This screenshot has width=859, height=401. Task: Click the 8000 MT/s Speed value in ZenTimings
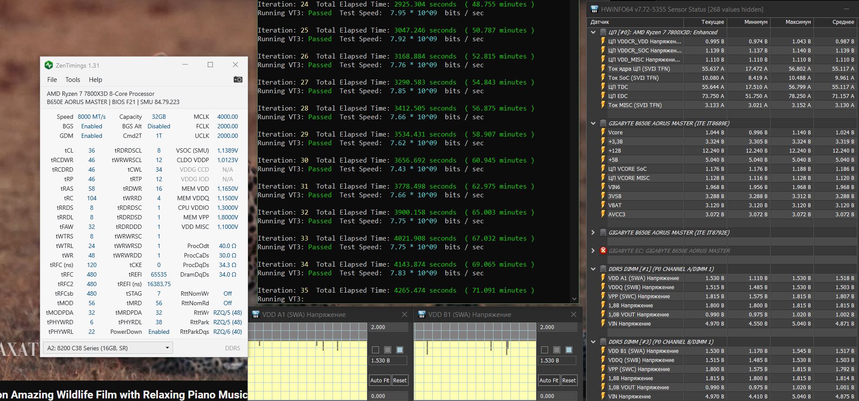(91, 117)
